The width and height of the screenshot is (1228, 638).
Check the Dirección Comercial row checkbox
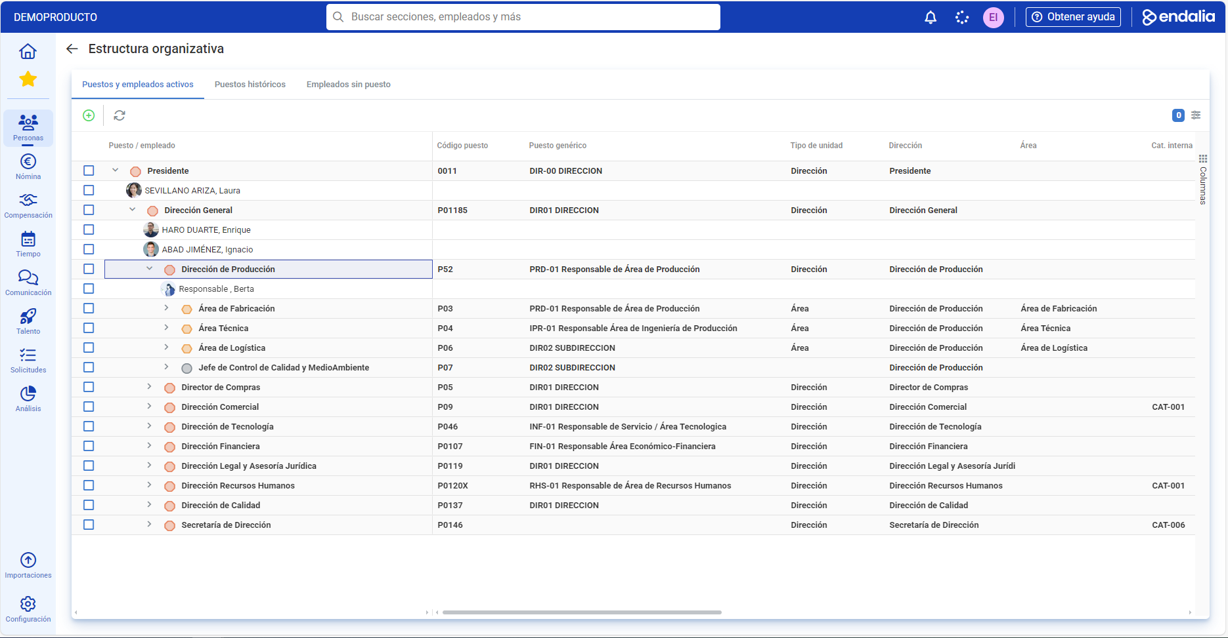[89, 407]
